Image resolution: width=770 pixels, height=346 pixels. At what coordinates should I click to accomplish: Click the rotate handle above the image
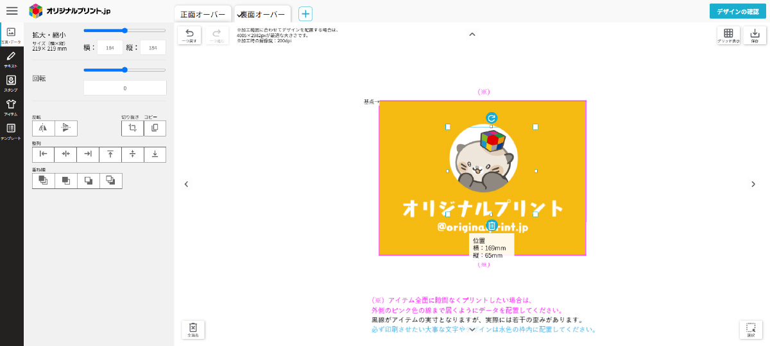coord(492,118)
